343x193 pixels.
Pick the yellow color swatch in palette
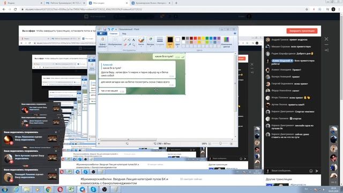point(203,38)
